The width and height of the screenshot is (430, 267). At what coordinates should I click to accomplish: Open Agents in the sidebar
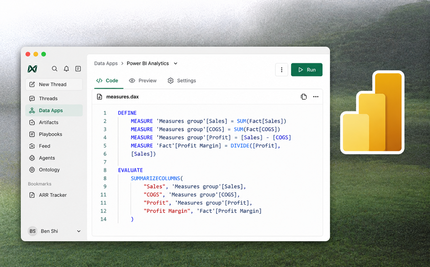[x=54, y=158]
